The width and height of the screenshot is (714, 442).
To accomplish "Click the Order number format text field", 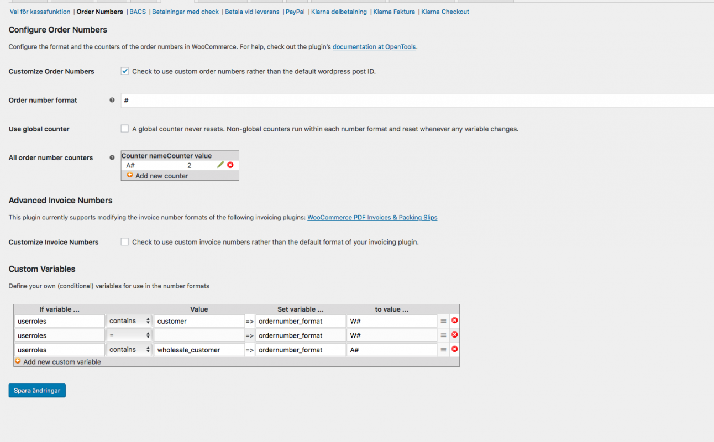I will point(414,101).
